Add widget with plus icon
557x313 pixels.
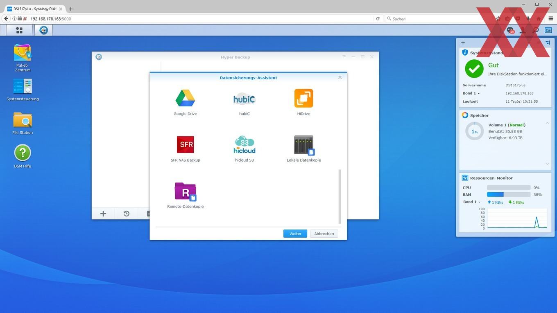click(x=463, y=43)
